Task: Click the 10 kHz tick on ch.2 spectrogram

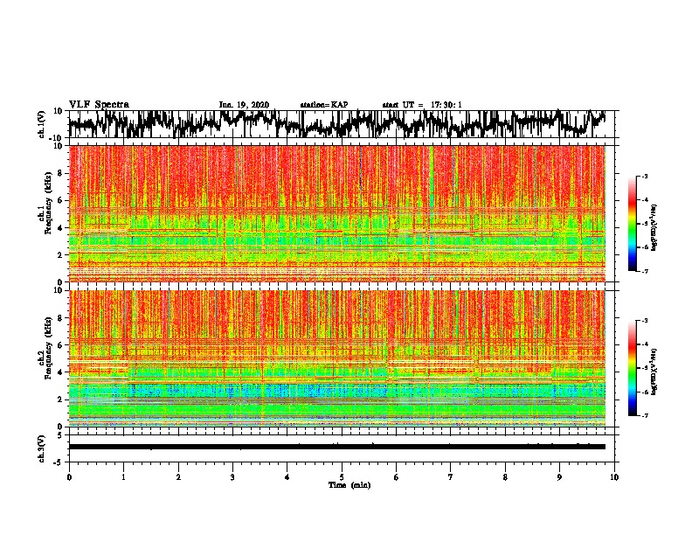Action: [x=59, y=290]
